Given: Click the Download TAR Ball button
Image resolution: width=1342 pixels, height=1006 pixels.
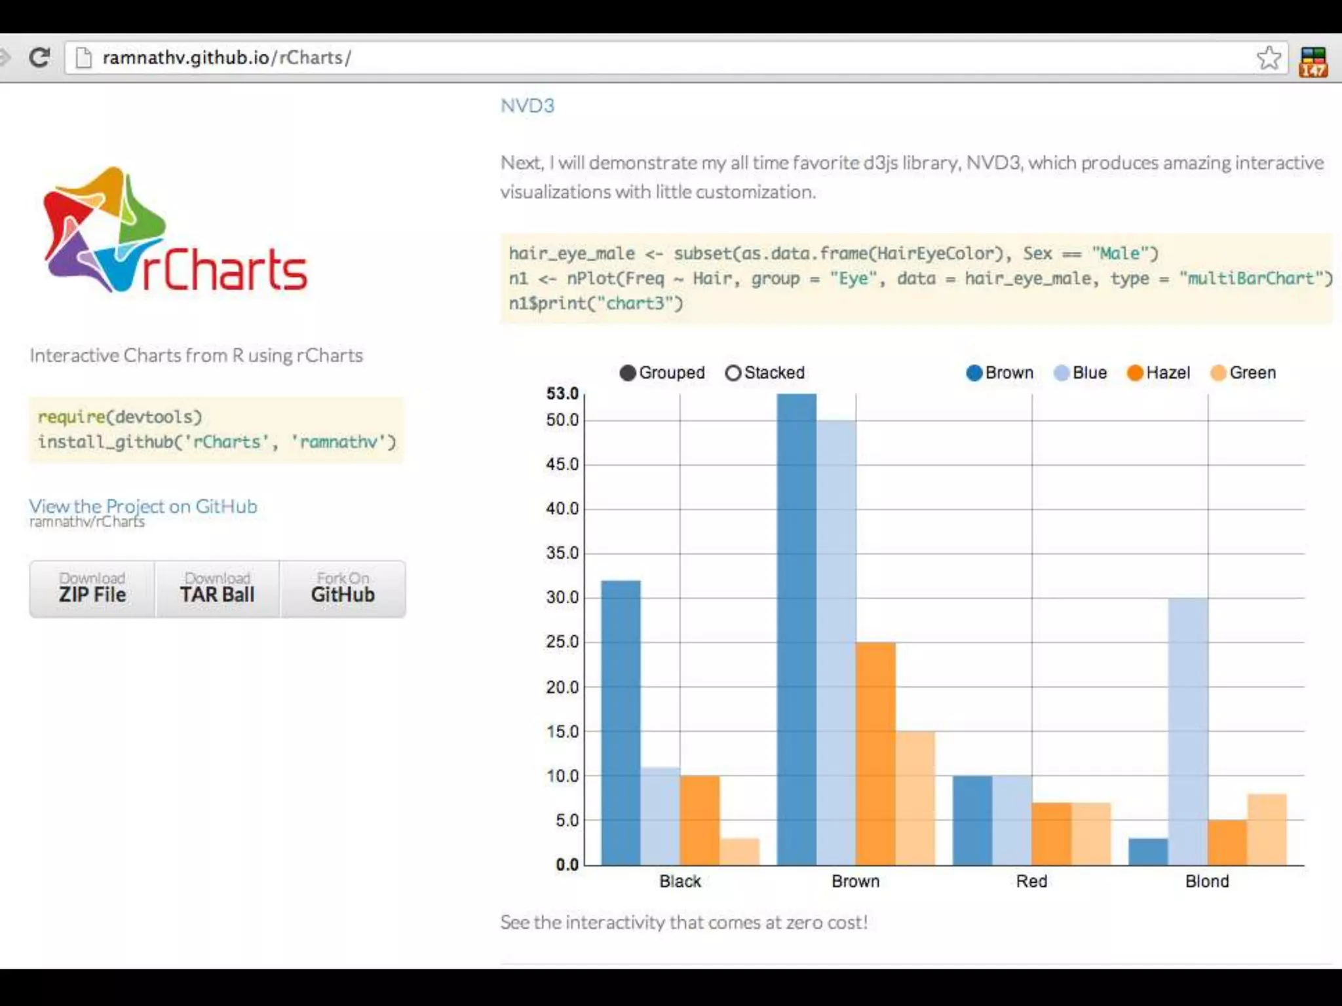Looking at the screenshot, I should point(218,588).
